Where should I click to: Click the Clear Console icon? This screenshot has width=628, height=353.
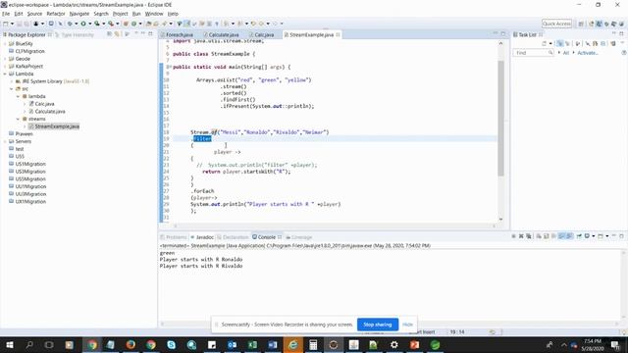tap(539, 236)
